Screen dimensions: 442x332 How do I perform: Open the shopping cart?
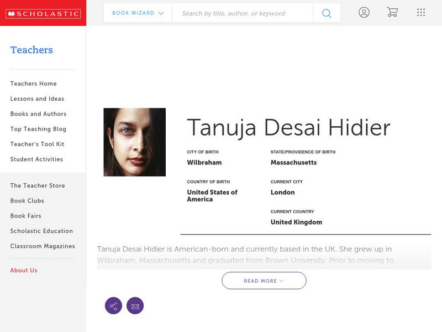pos(392,12)
